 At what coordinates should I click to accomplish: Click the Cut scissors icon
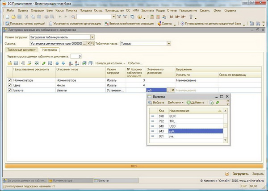(x=27, y=17)
